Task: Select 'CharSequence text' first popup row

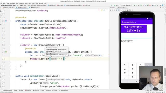Action: tap(57, 48)
